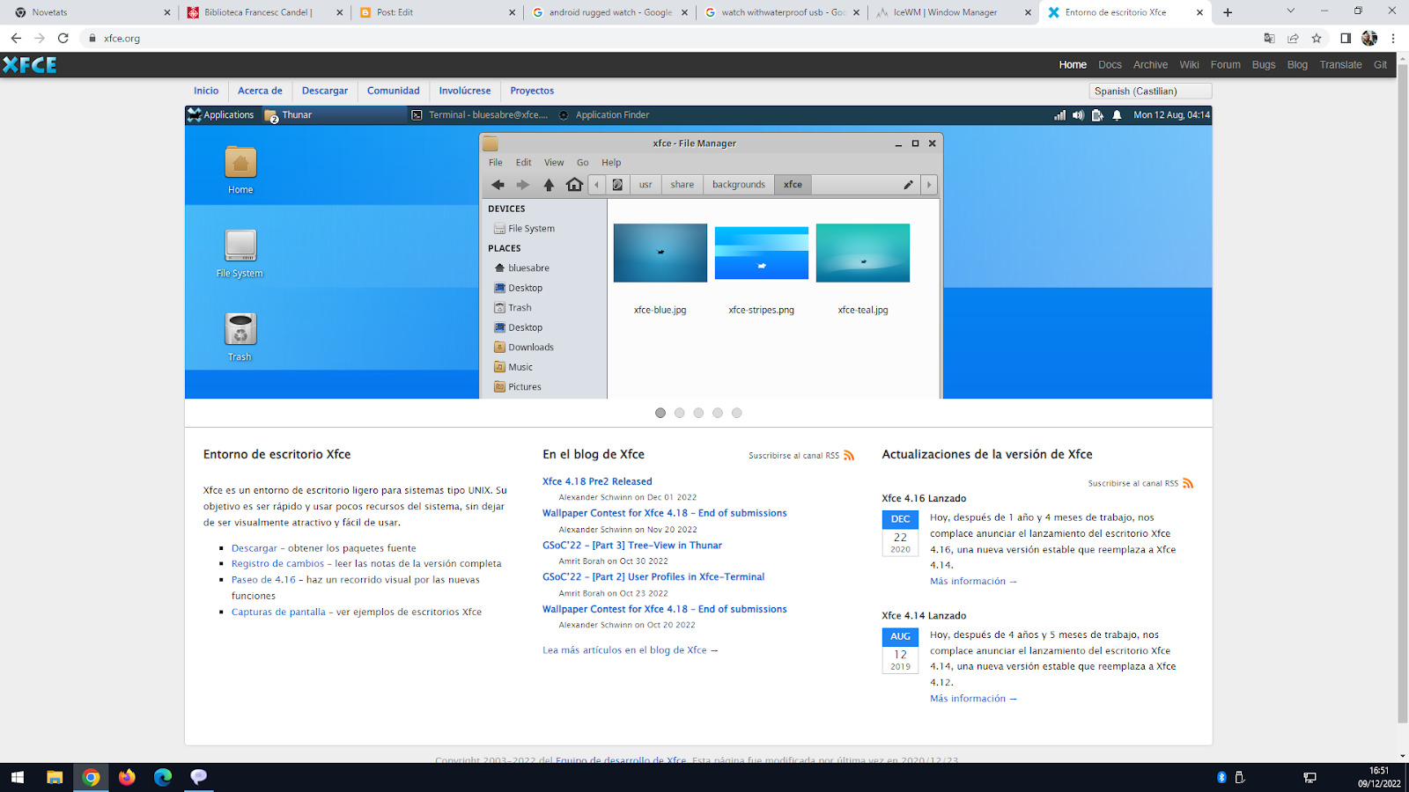Open Descargar navigation item
Screen dimensions: 1409x792
(325, 91)
